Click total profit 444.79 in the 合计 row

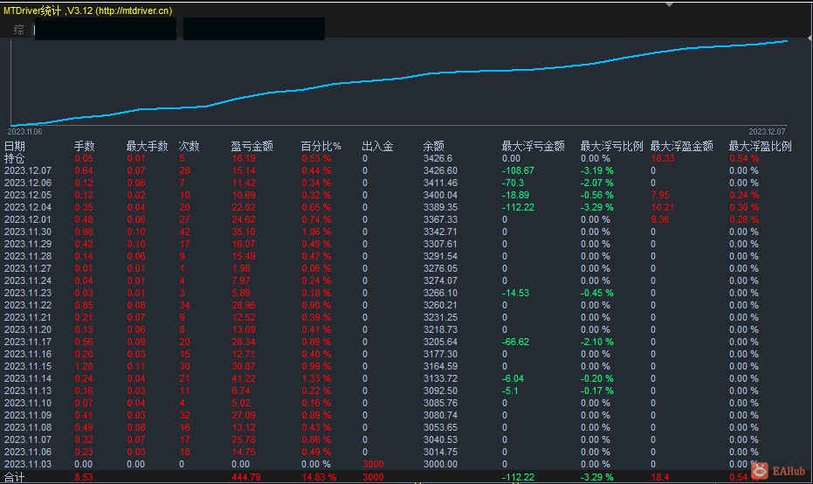[246, 477]
